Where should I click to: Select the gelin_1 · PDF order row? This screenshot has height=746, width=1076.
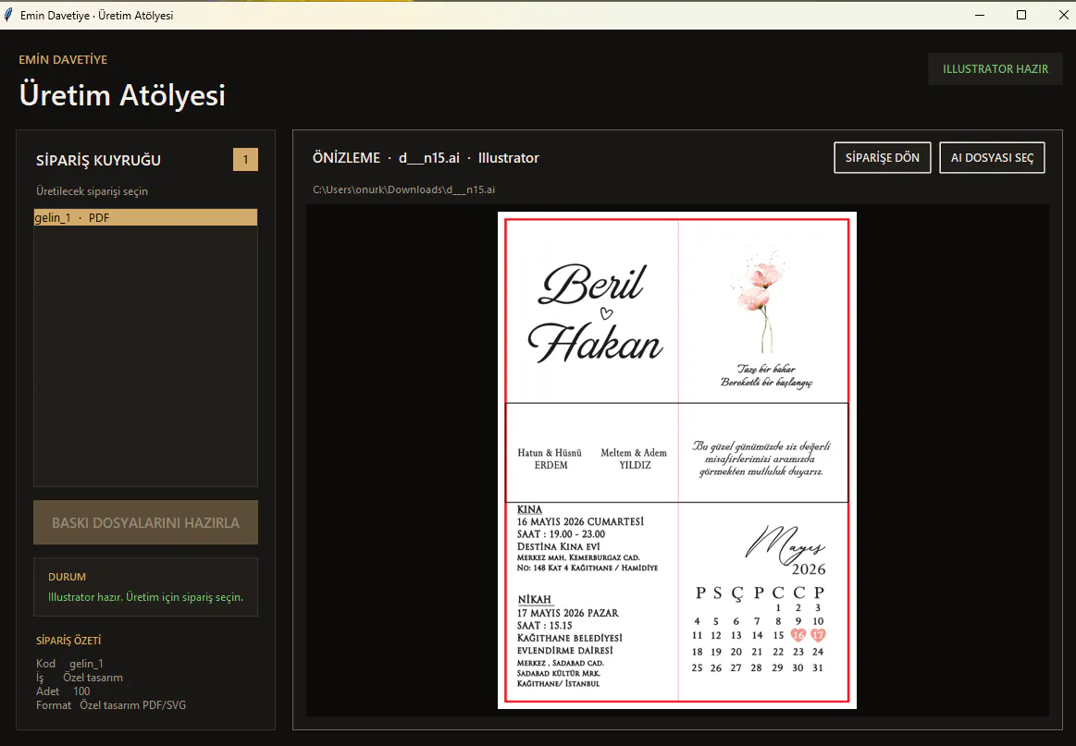coord(145,217)
